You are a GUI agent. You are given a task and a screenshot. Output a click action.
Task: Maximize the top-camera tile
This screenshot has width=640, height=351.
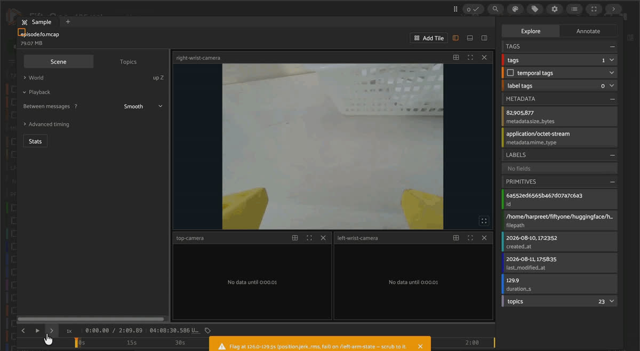(309, 238)
